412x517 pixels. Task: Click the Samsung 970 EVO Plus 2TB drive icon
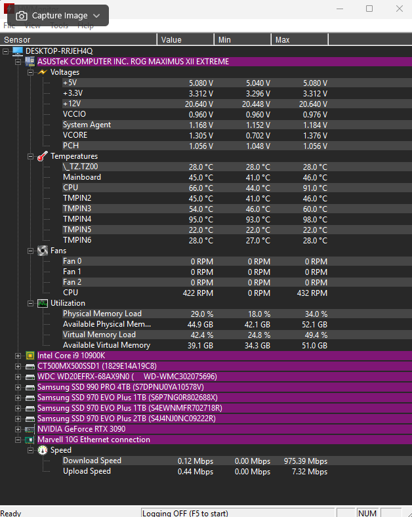pos(30,419)
